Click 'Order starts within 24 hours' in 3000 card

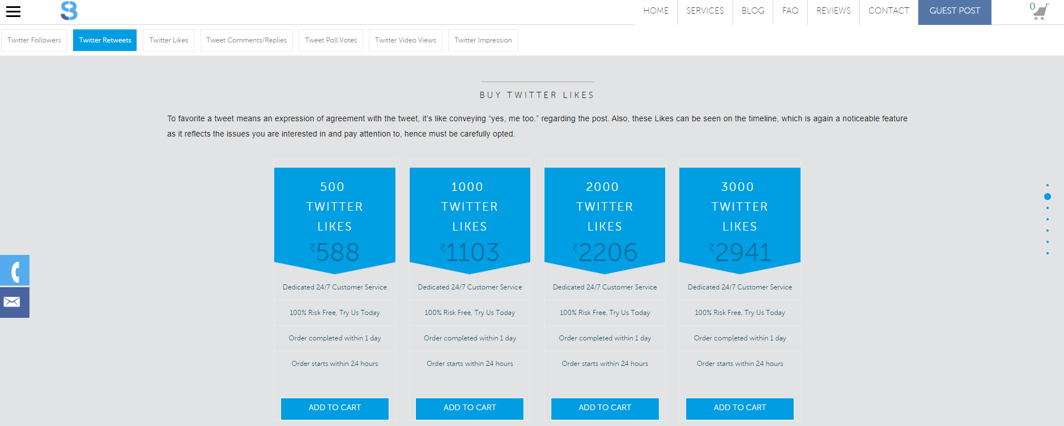(740, 364)
